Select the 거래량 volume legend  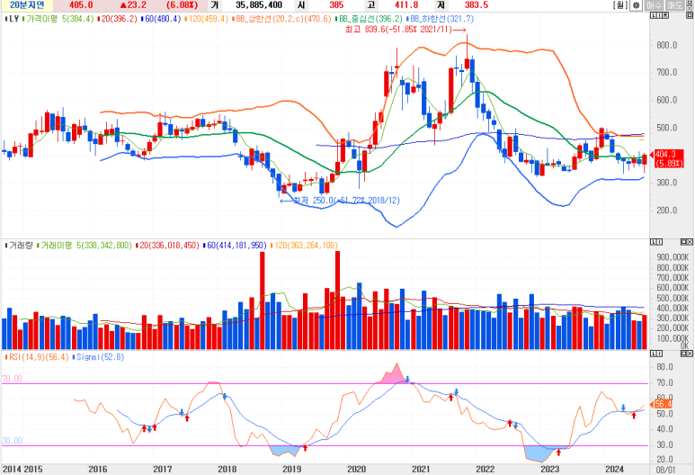point(19,246)
